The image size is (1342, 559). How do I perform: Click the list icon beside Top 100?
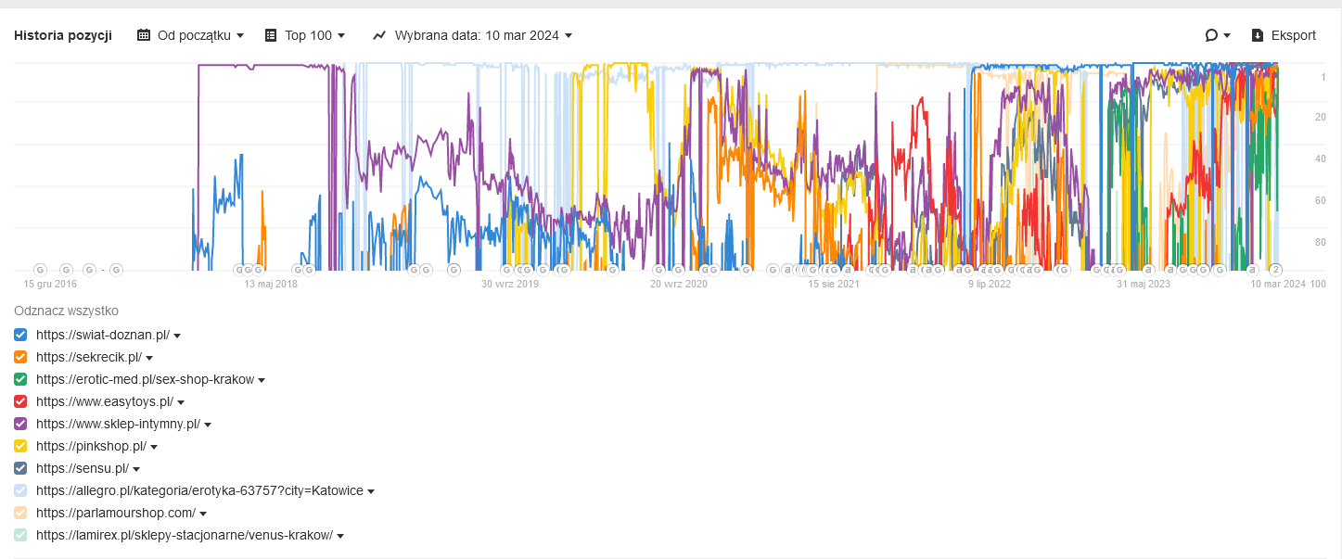click(x=271, y=35)
